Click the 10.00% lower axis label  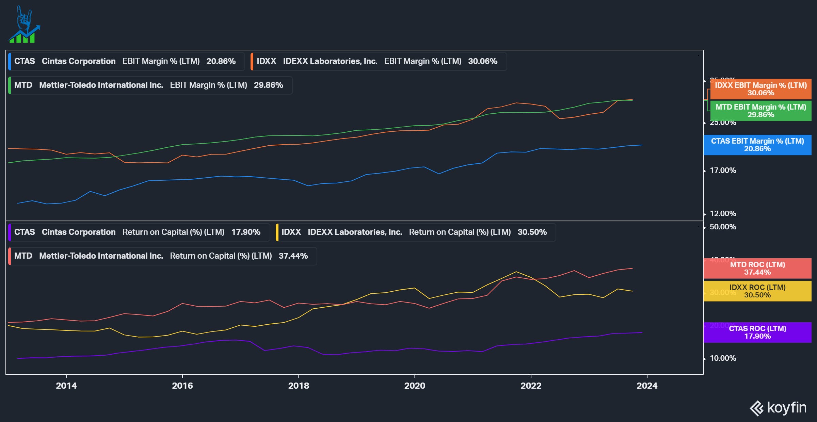[x=723, y=358]
